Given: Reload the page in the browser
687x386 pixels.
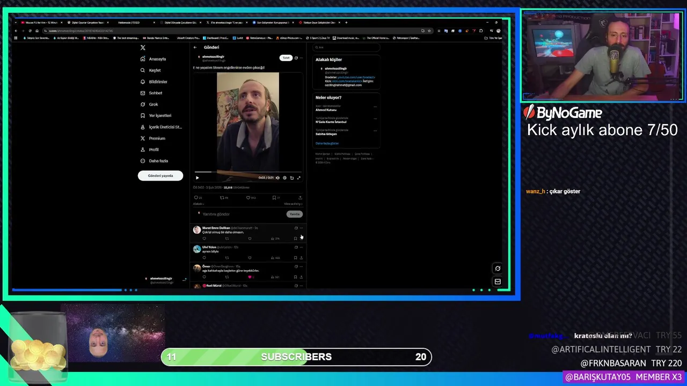Looking at the screenshot, I should tap(30, 31).
